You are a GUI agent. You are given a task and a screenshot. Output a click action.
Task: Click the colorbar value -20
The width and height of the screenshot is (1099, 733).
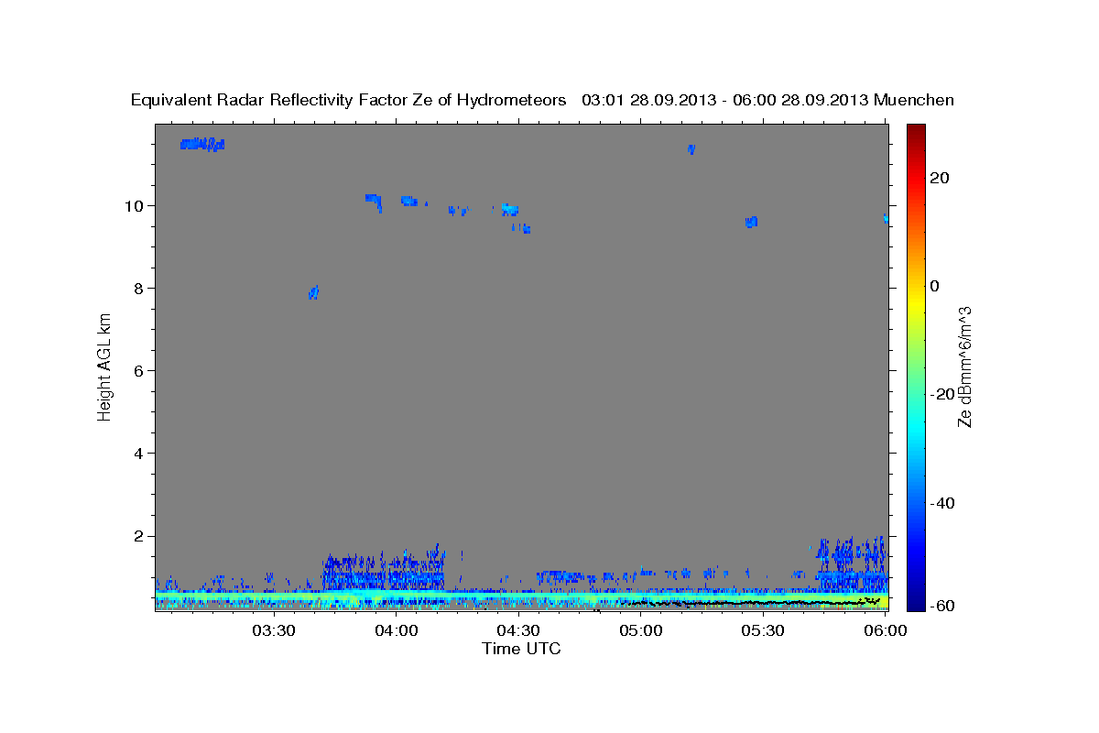tap(941, 394)
